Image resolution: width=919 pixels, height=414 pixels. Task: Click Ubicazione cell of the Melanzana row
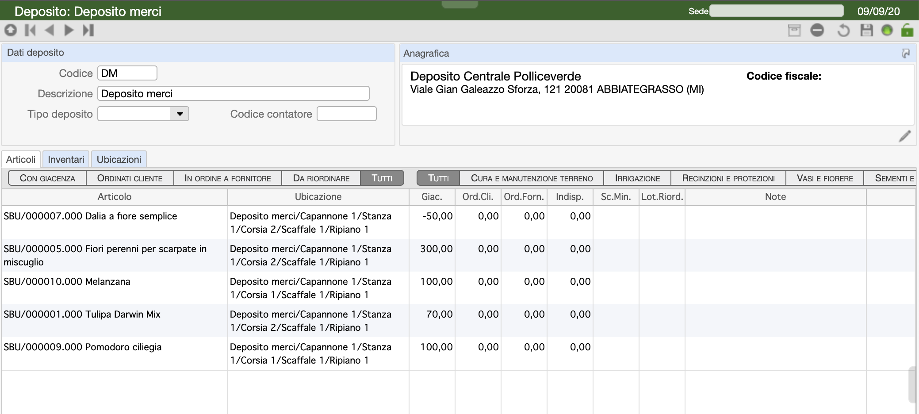(x=318, y=288)
